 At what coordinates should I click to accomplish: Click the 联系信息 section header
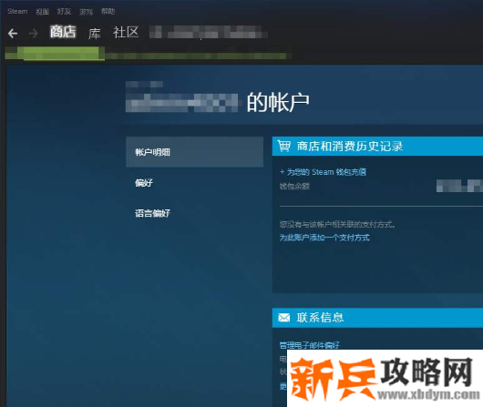pos(377,318)
